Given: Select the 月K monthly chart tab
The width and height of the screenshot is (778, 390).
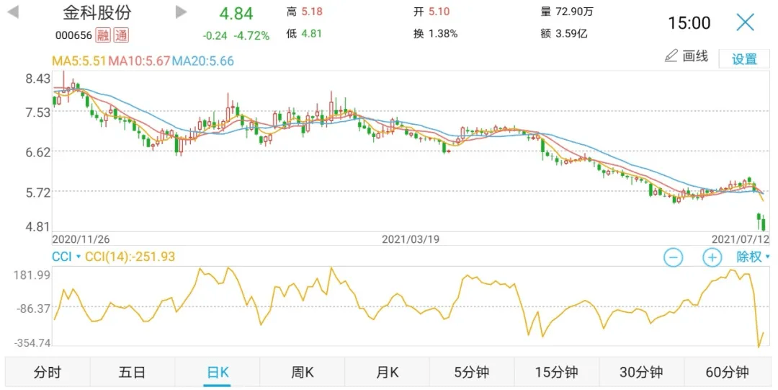Looking at the screenshot, I should 387,372.
